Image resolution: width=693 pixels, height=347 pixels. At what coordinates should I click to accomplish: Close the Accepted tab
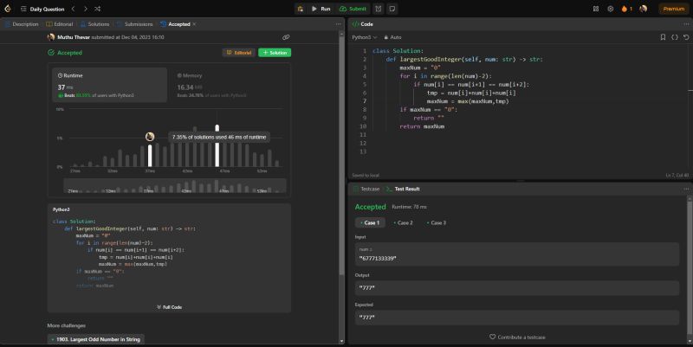coord(194,24)
